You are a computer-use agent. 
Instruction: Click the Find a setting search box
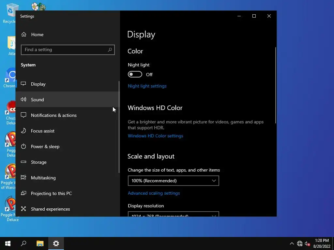68,50
